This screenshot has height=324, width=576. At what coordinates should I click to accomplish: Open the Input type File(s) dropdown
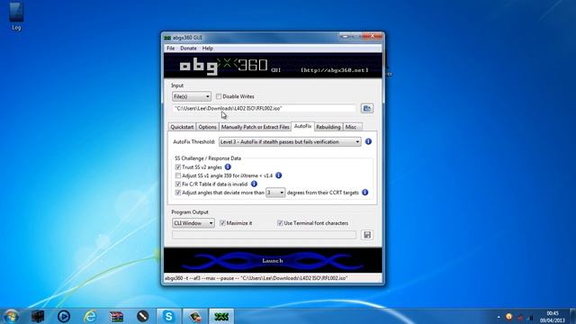(x=192, y=96)
